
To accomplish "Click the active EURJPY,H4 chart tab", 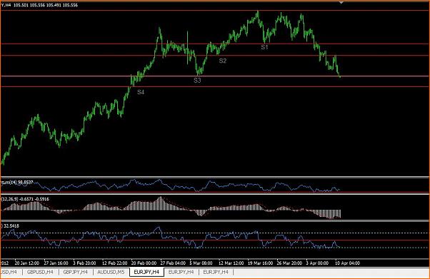I will 146,272.
